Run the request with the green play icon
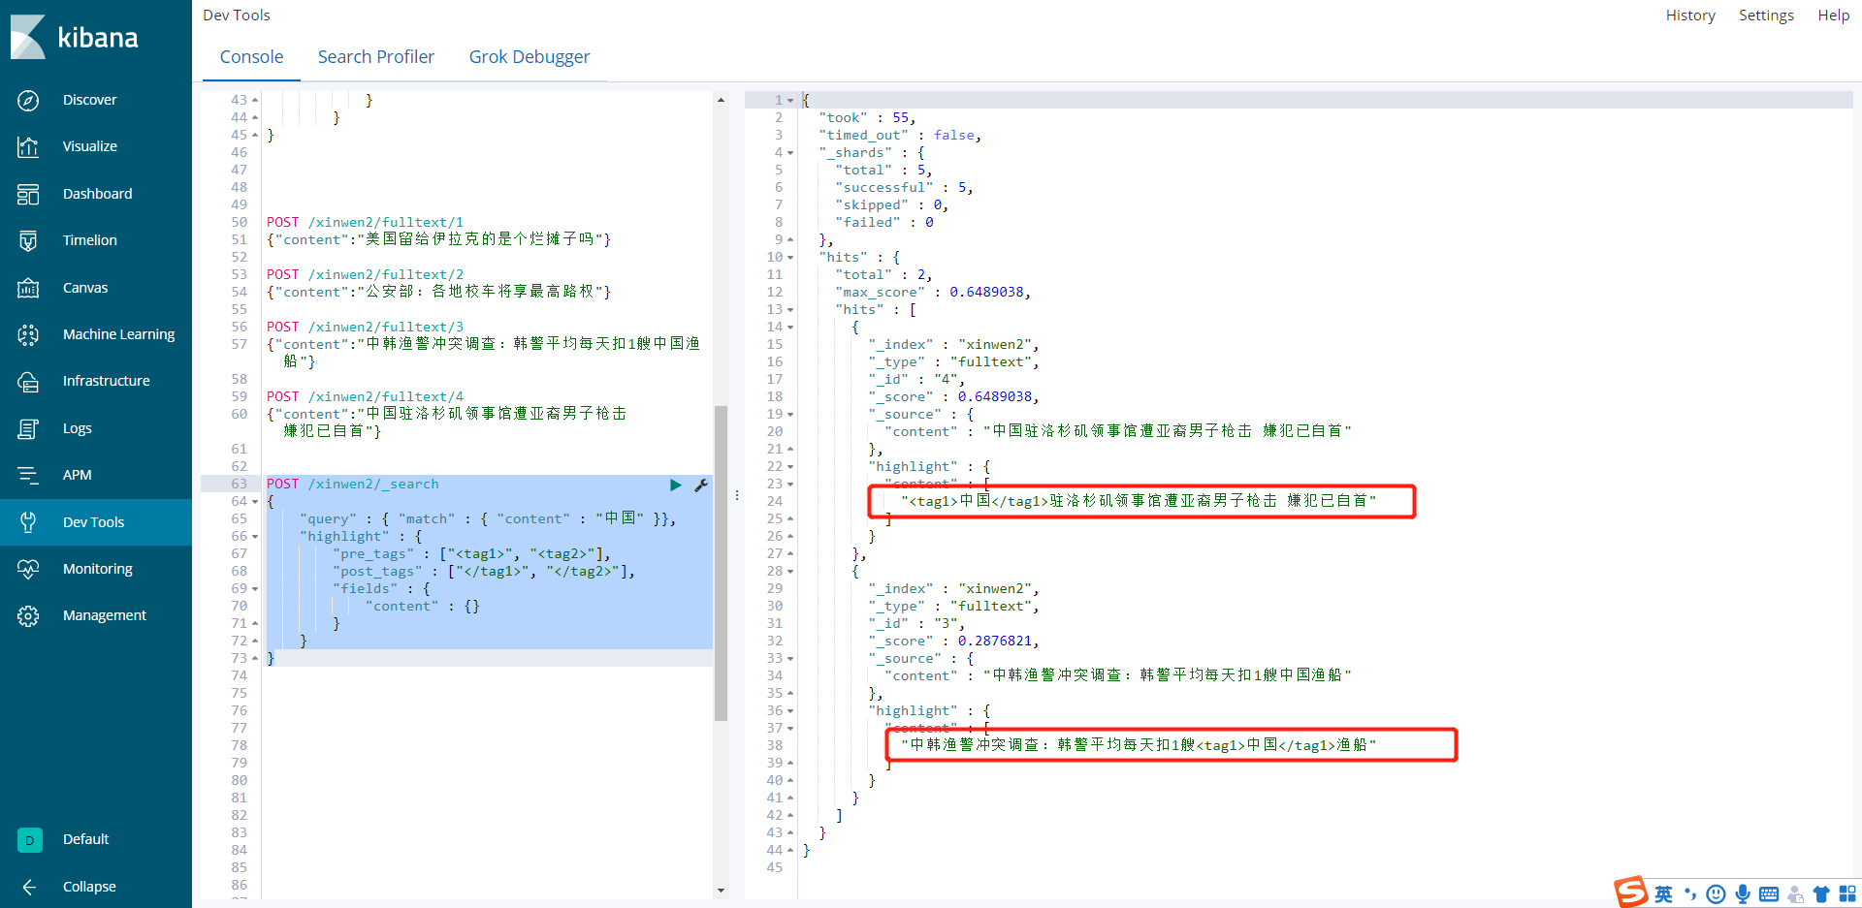1862x908 pixels. click(x=676, y=485)
